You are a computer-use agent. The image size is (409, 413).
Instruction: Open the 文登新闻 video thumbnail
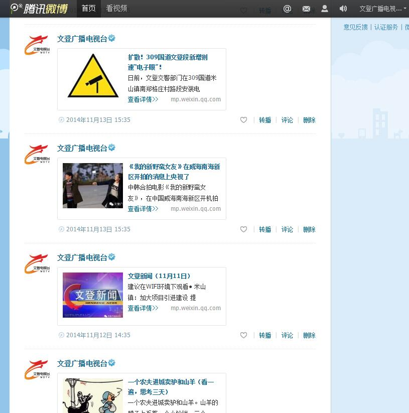(93, 295)
